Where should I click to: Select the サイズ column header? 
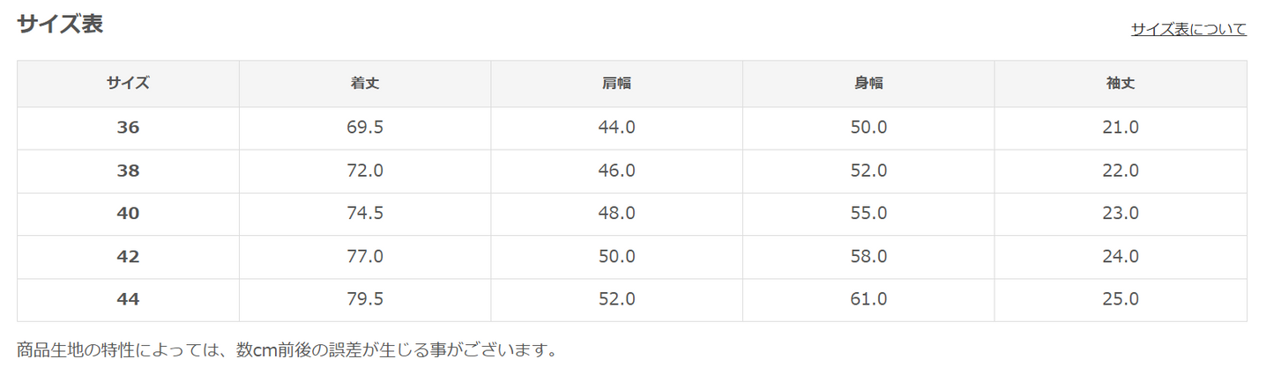point(128,84)
